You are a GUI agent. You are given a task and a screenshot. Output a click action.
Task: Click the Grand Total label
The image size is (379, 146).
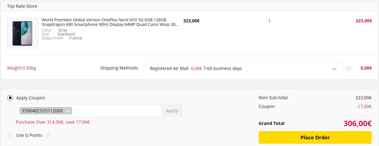pyautogui.click(x=271, y=123)
